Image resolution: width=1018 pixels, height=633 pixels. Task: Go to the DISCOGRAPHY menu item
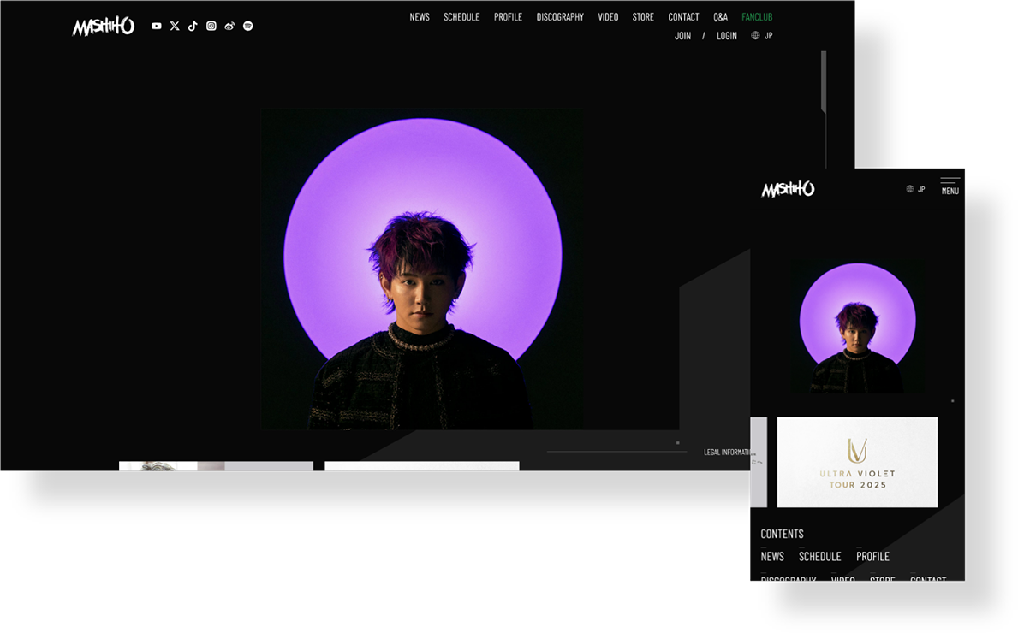pyautogui.click(x=560, y=17)
